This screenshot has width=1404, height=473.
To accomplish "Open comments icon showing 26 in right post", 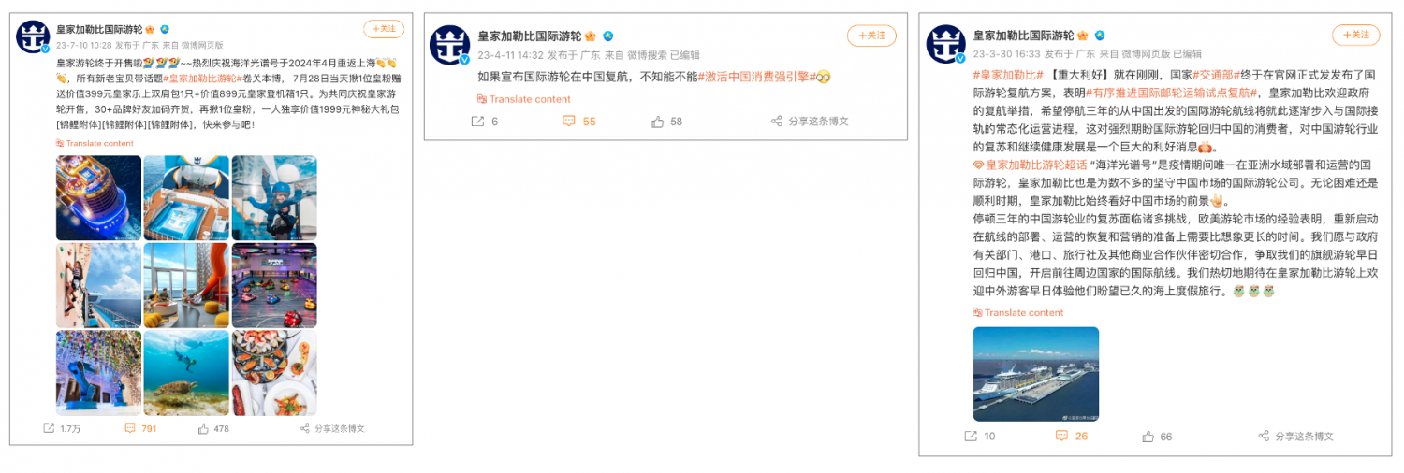I will tap(1061, 436).
